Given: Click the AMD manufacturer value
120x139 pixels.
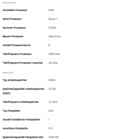Looking at the screenshot, I should (x=51, y=10).
